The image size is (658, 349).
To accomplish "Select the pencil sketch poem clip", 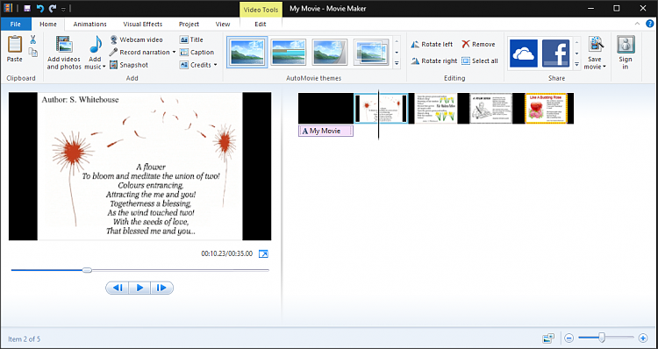I will (491, 109).
